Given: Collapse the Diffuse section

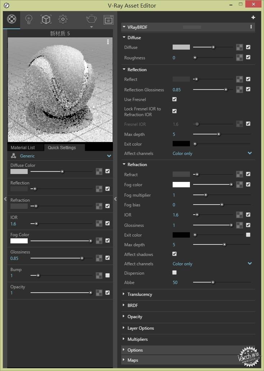Looking at the screenshot, I should tap(124, 37).
